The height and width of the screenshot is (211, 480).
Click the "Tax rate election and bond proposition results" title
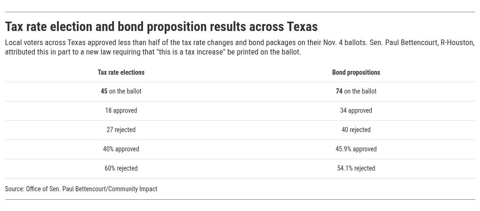click(161, 27)
